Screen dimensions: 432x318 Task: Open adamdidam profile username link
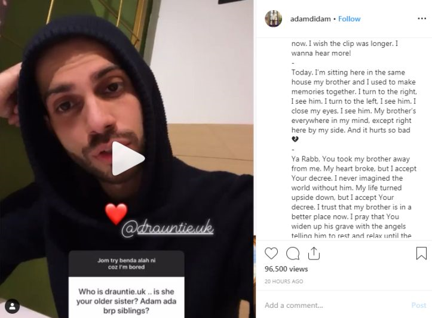(310, 18)
